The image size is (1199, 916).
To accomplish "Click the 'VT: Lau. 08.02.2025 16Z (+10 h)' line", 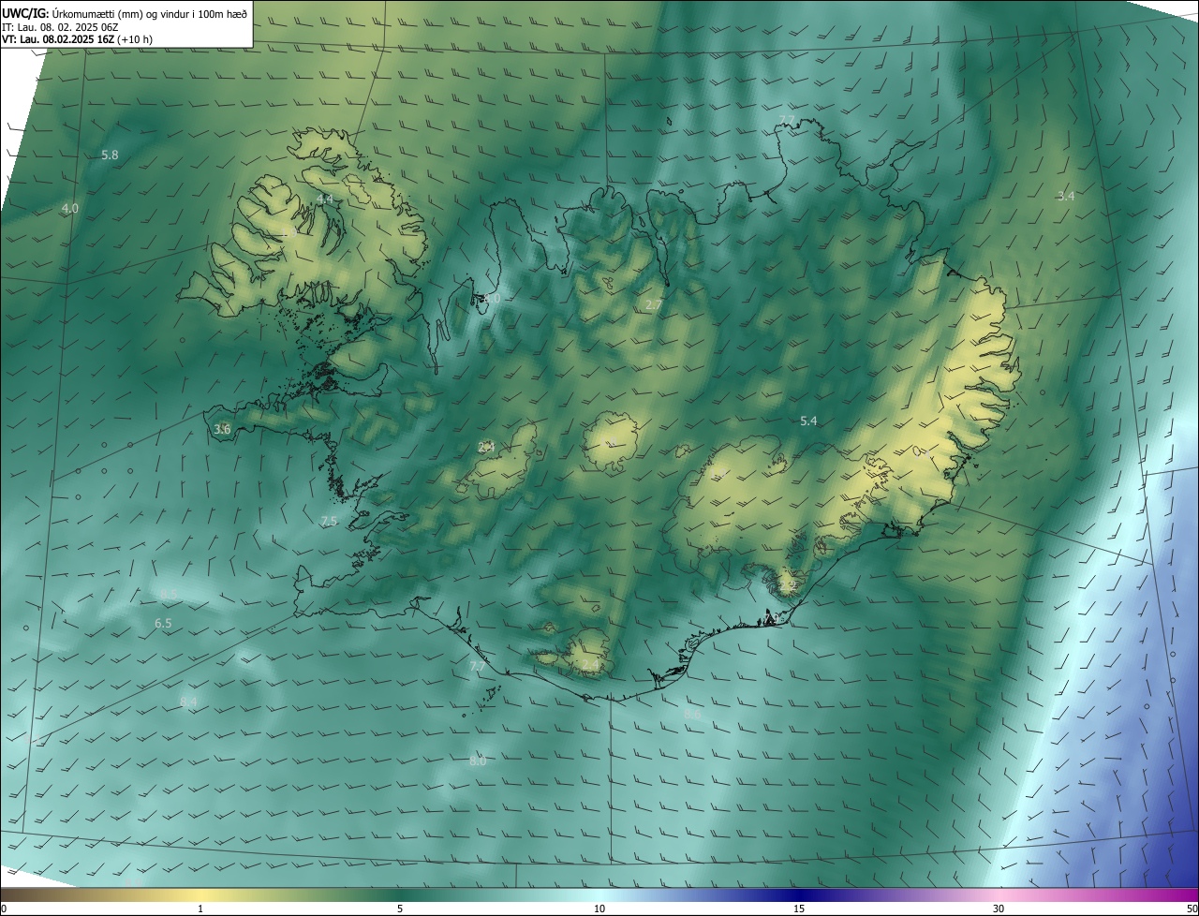I will click(77, 39).
